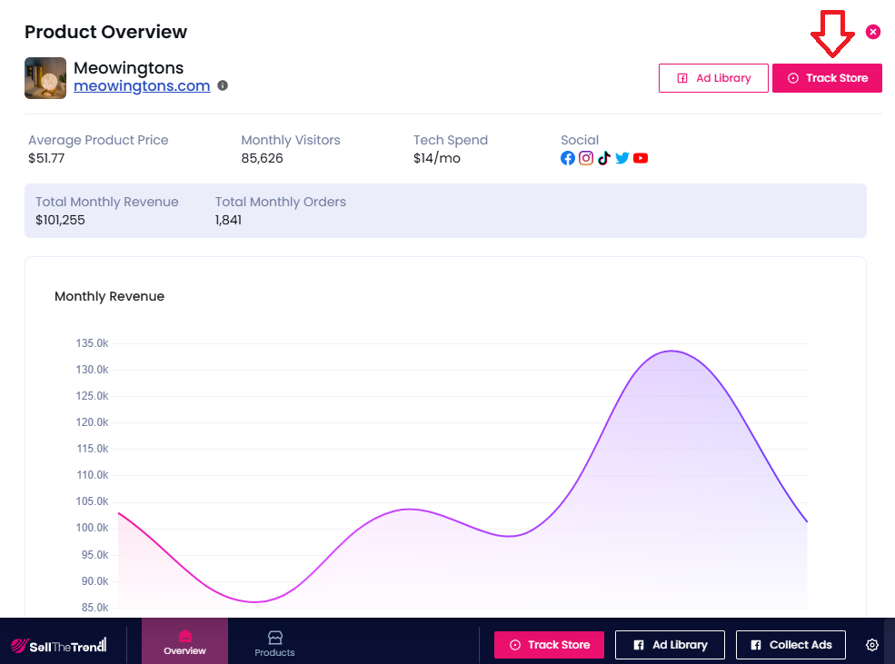This screenshot has width=895, height=664.
Task: Open the Twitter social icon
Action: 622,158
